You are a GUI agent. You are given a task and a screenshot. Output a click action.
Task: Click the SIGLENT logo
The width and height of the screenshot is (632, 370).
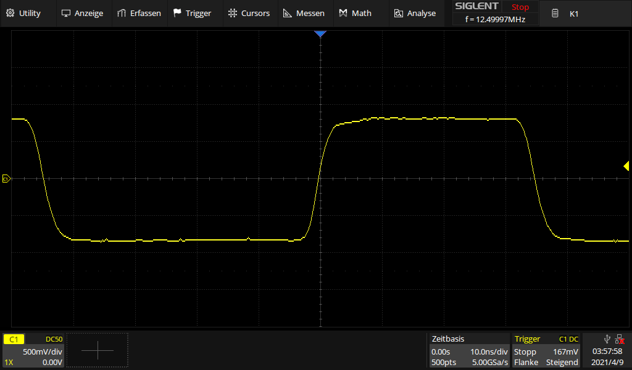tap(476, 6)
